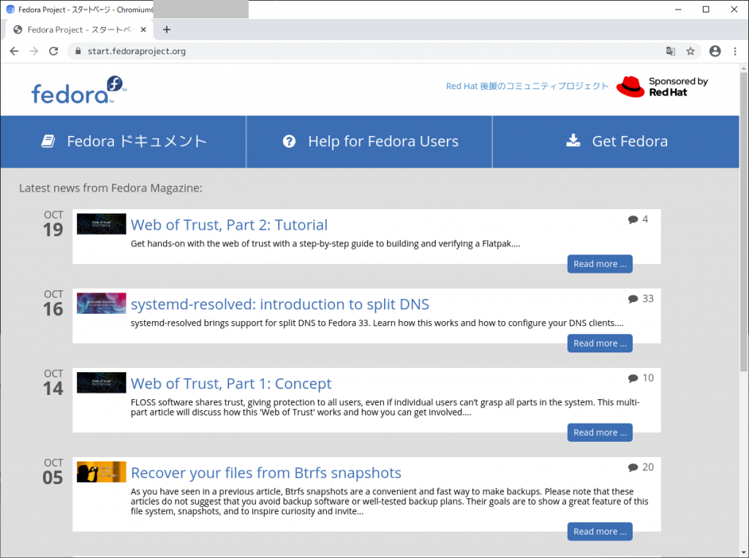This screenshot has width=749, height=558.
Task: Open the user profile icon
Action: tap(715, 51)
